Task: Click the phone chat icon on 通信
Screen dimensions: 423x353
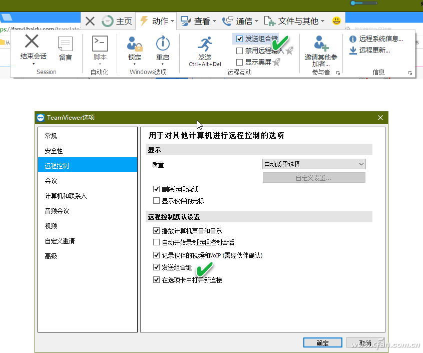Action: pos(227,21)
